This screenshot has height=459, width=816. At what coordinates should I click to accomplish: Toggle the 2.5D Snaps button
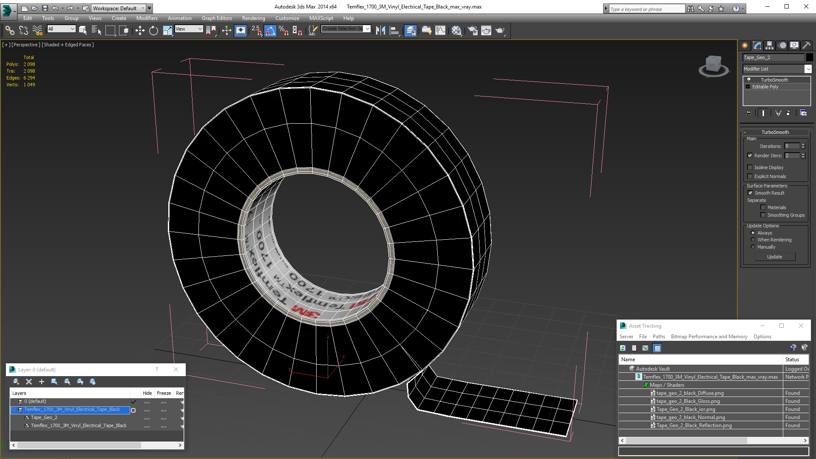tap(256, 30)
